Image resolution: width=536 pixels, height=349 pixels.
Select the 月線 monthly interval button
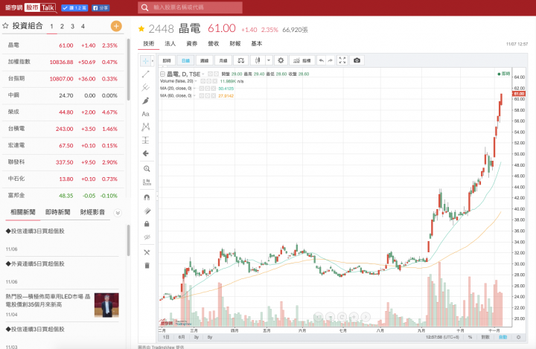223,60
